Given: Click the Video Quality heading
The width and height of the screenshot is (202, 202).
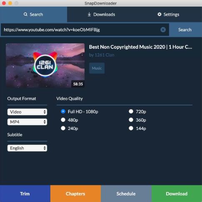Looking at the screenshot, I should point(70,99).
